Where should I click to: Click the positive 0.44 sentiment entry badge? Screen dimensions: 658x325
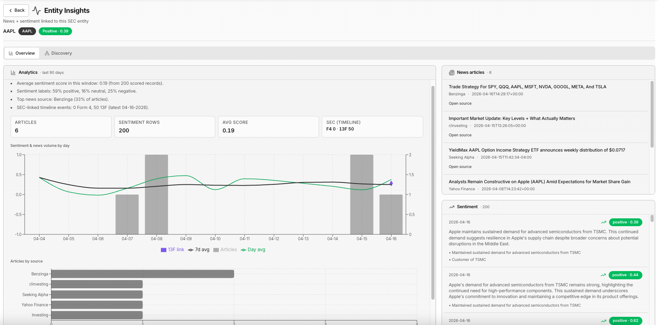(626, 275)
